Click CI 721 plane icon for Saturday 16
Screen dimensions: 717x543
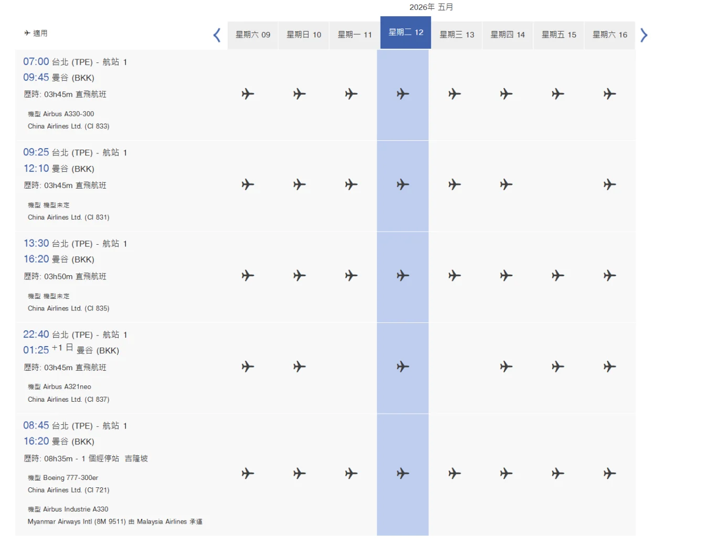(609, 474)
